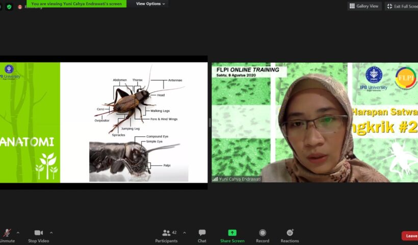Unmute the microphone
The image size is (418, 245).
[7, 235]
